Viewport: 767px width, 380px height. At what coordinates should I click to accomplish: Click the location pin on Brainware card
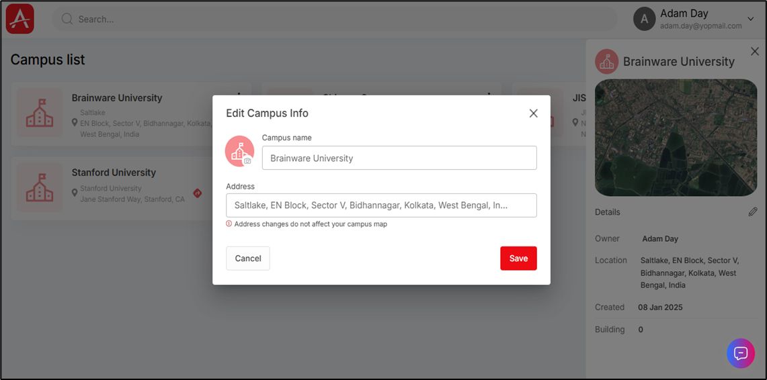tap(75, 123)
